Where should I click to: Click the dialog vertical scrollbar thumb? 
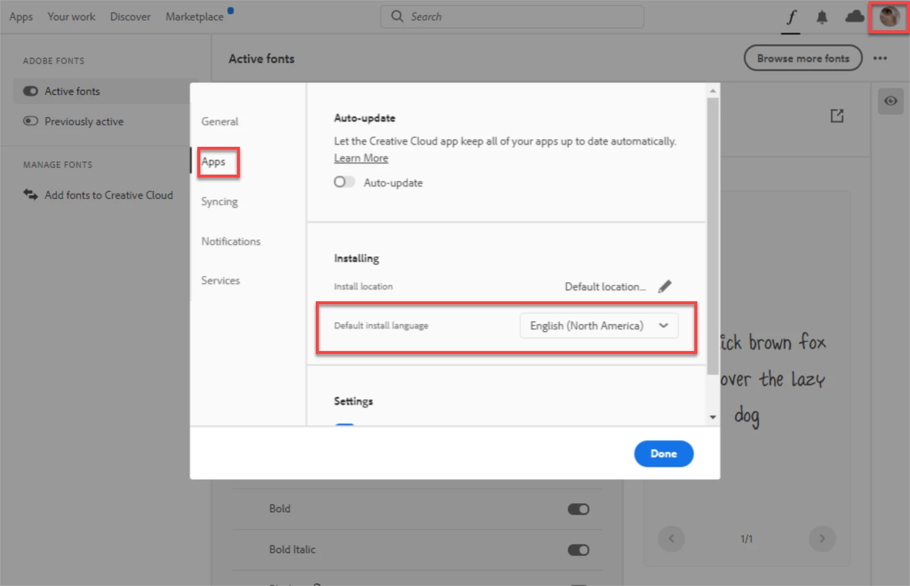tap(713, 236)
